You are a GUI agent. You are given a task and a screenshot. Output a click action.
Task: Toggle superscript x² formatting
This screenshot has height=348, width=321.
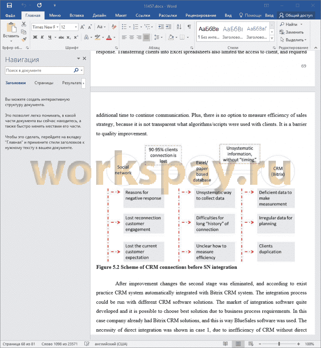[x=76, y=37]
